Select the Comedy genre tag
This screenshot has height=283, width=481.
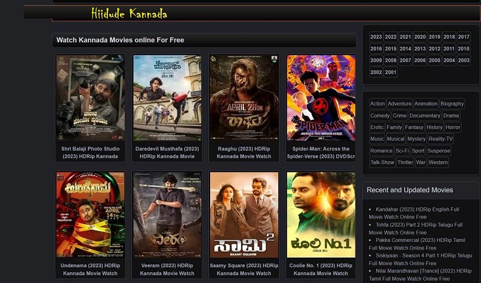[x=380, y=116]
